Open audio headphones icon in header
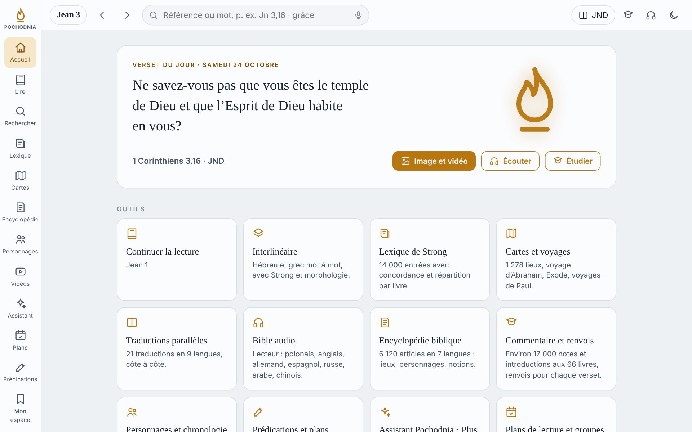The width and height of the screenshot is (692, 432). coord(651,15)
